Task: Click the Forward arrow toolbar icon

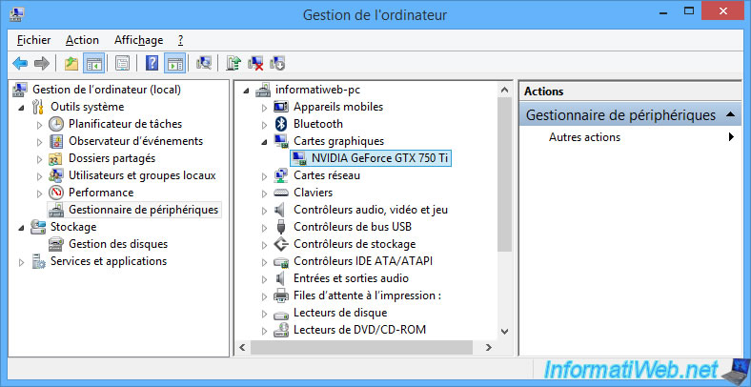Action: pos(42,63)
